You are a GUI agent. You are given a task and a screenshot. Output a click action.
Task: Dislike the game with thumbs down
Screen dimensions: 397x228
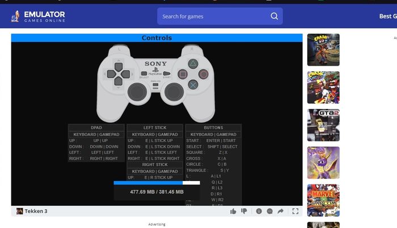(x=244, y=211)
